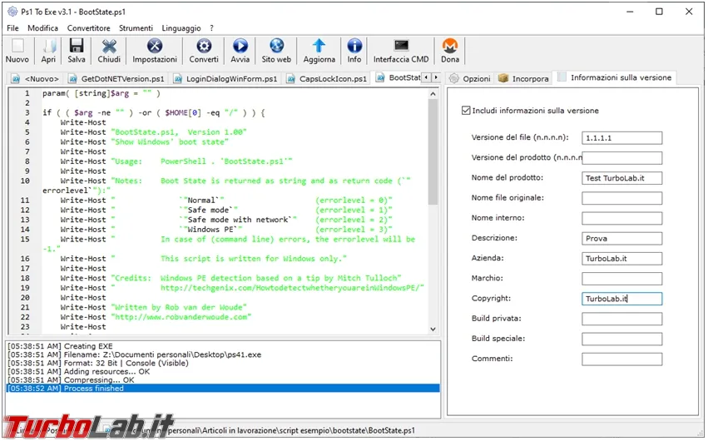
Task: Click the Marchio field
Action: [621, 279]
